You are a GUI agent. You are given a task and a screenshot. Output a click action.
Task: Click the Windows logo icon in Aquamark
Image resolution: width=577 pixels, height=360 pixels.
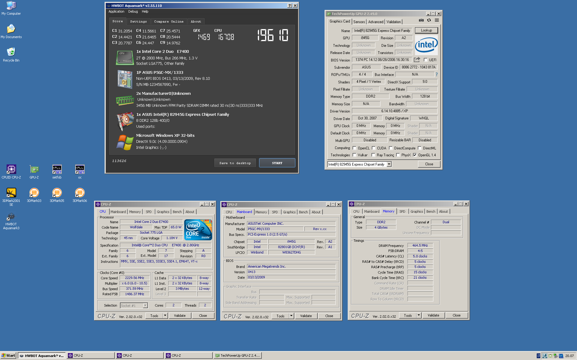tap(125, 142)
